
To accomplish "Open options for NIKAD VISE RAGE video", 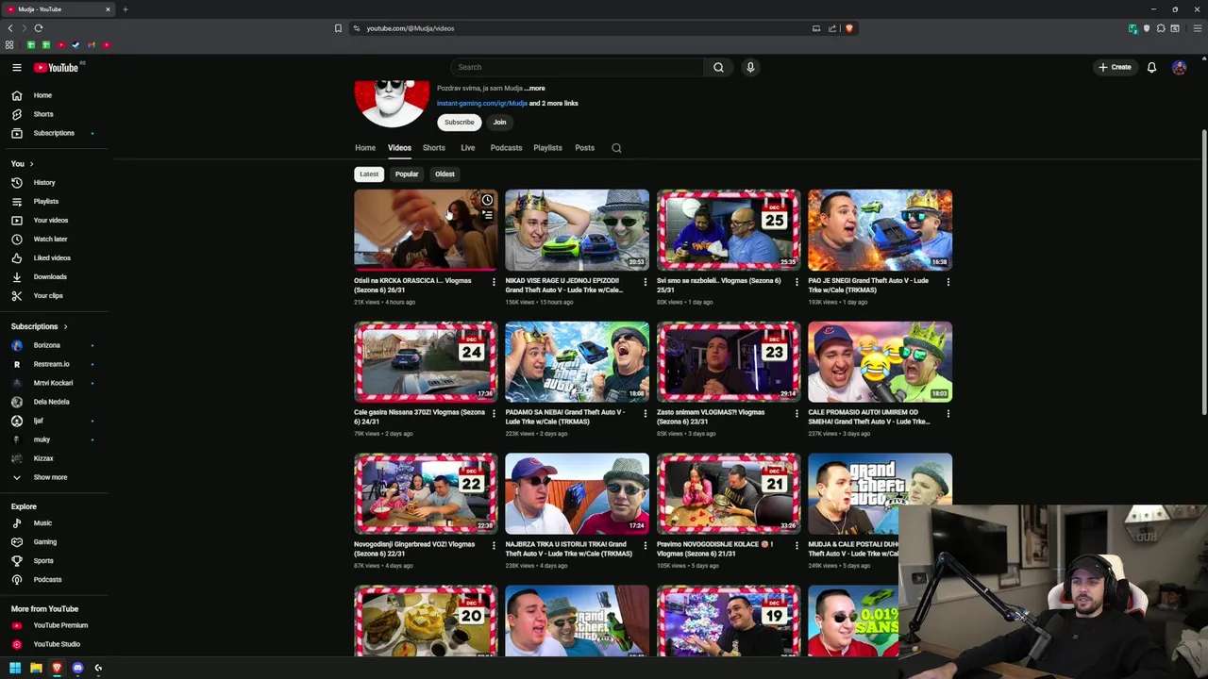I will 645,281.
